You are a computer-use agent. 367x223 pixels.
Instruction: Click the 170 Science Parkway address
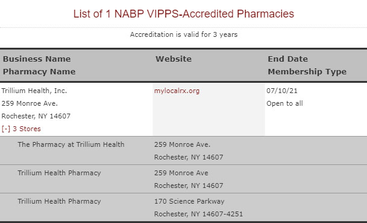pyautogui.click(x=189, y=201)
